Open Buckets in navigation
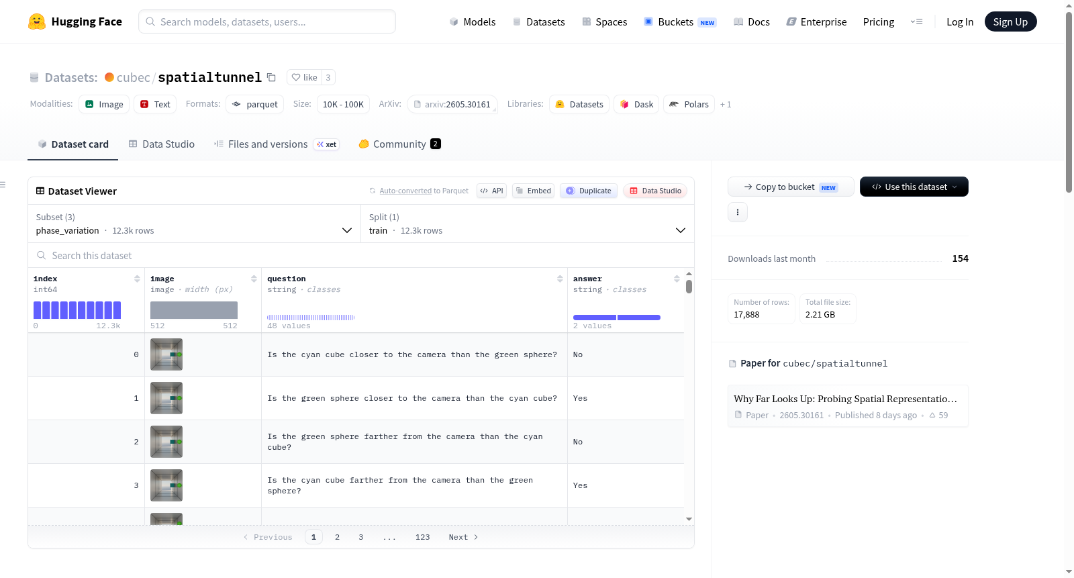Image resolution: width=1074 pixels, height=578 pixels. click(680, 21)
